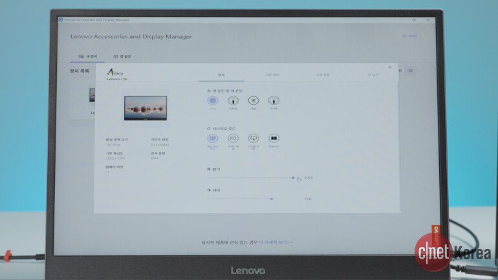Click the 100% brightness value
This screenshot has width=498, height=280.
click(x=309, y=178)
